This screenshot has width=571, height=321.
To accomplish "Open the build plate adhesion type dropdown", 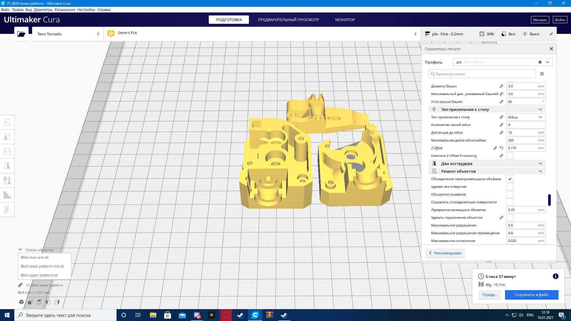I will pyautogui.click(x=525, y=117).
